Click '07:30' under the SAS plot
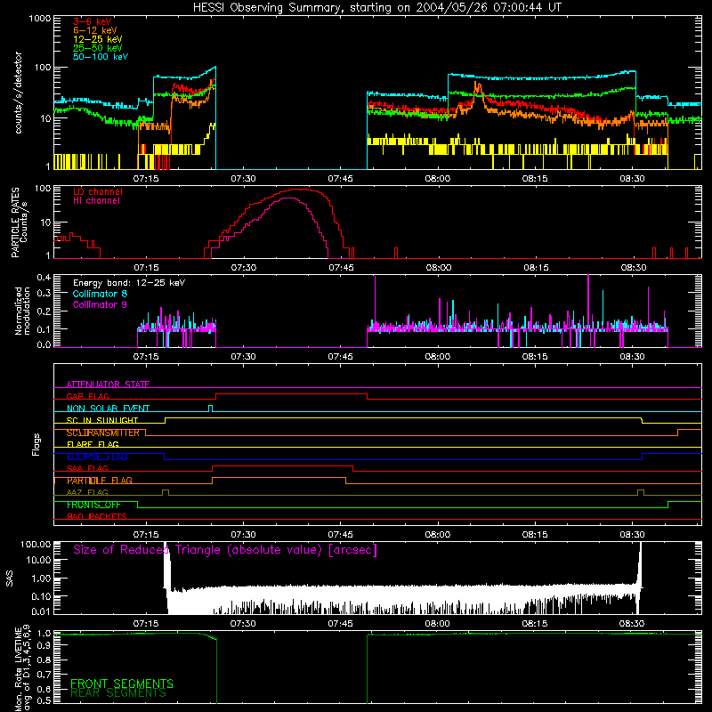Image resolution: width=712 pixels, height=712 pixels. 243,624
